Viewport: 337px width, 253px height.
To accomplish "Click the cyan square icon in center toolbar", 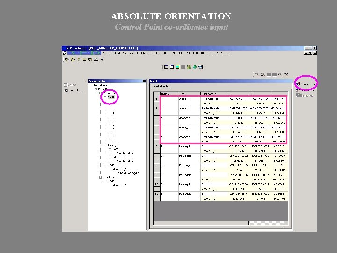I will pyautogui.click(x=177, y=67).
